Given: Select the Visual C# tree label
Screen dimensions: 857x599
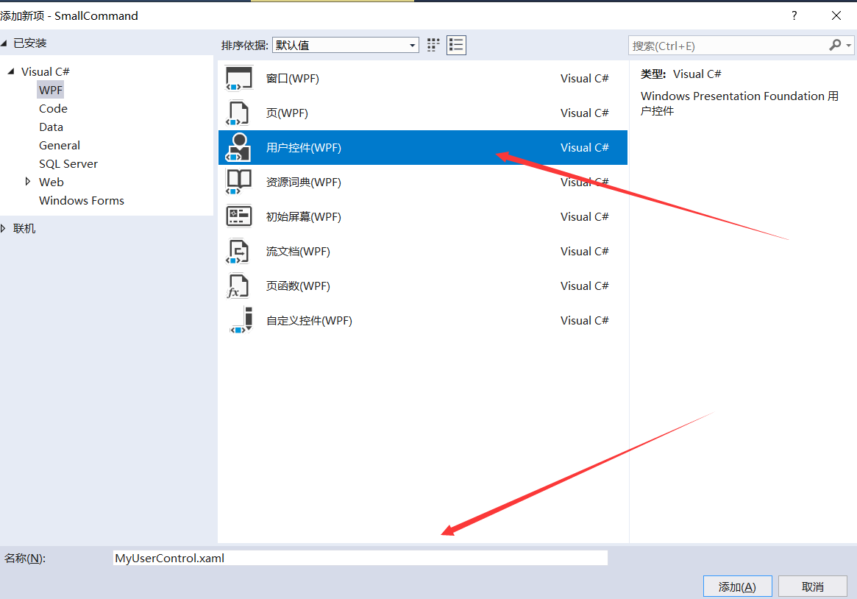Looking at the screenshot, I should [x=46, y=71].
